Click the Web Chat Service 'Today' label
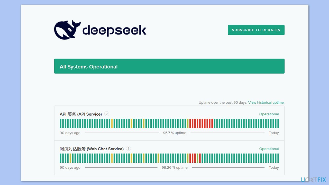 click(x=274, y=168)
